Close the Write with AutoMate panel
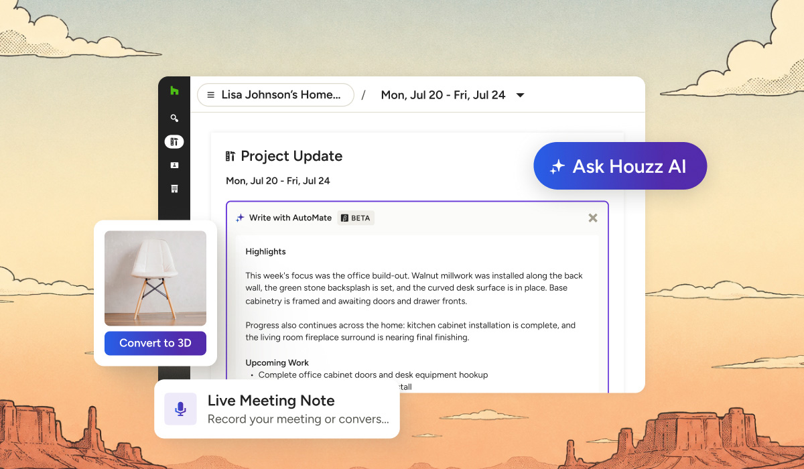 tap(593, 218)
